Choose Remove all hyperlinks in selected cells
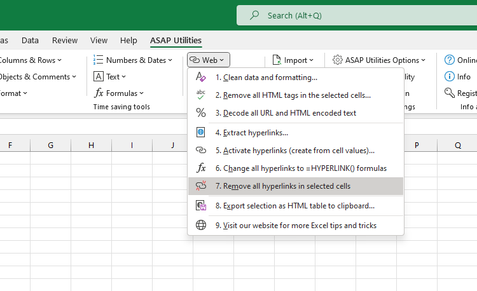 296,186
